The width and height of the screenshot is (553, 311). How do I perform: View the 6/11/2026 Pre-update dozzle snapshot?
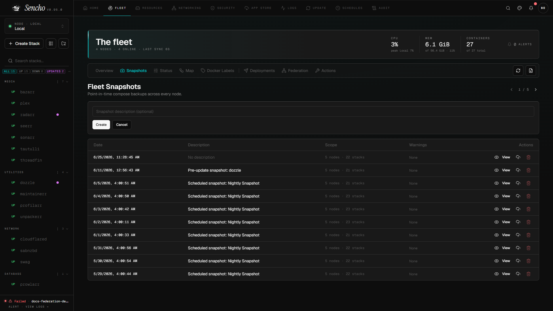(x=502, y=170)
